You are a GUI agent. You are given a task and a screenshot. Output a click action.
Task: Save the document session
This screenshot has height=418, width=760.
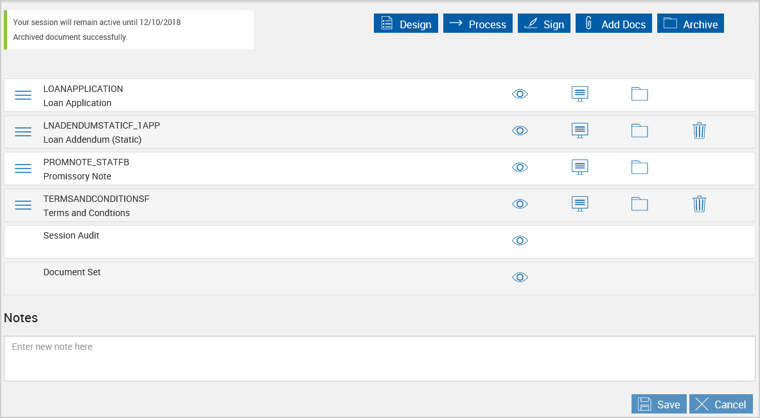[658, 404]
